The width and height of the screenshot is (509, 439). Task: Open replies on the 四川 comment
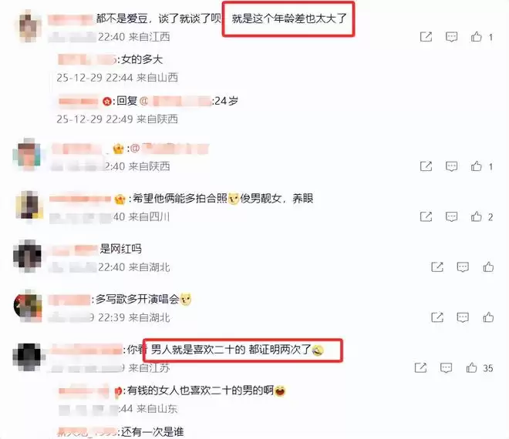(451, 216)
